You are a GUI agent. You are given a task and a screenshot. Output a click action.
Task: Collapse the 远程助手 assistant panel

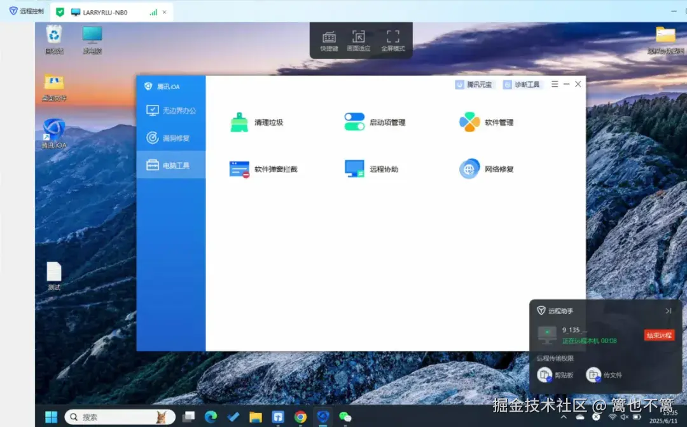[x=668, y=311]
